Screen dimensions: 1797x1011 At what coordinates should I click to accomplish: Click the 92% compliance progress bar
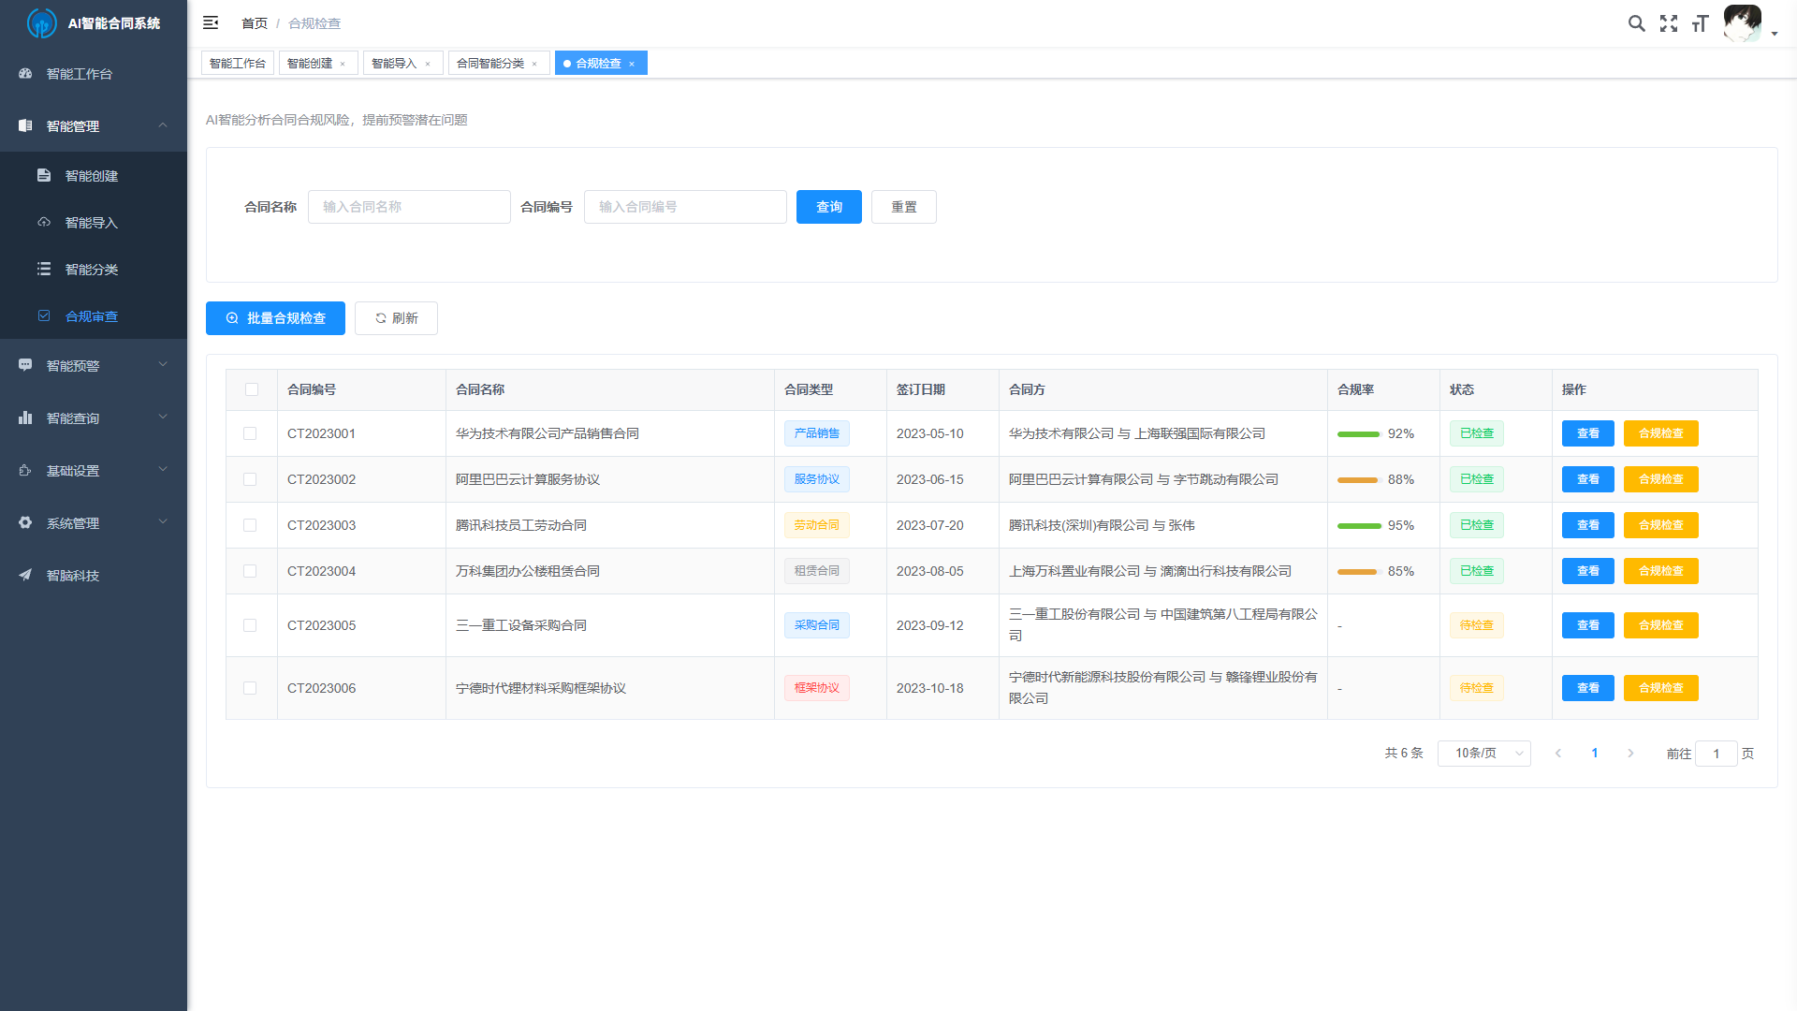point(1359,433)
